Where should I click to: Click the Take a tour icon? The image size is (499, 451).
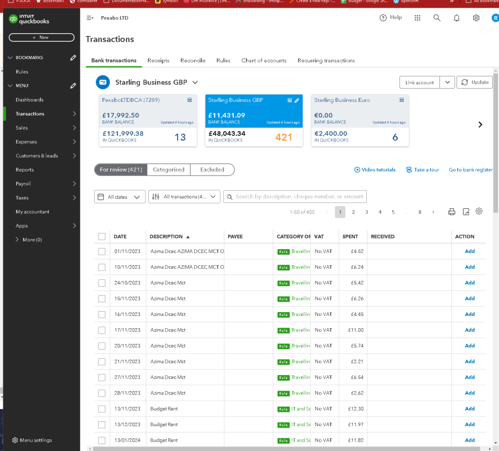tap(409, 170)
